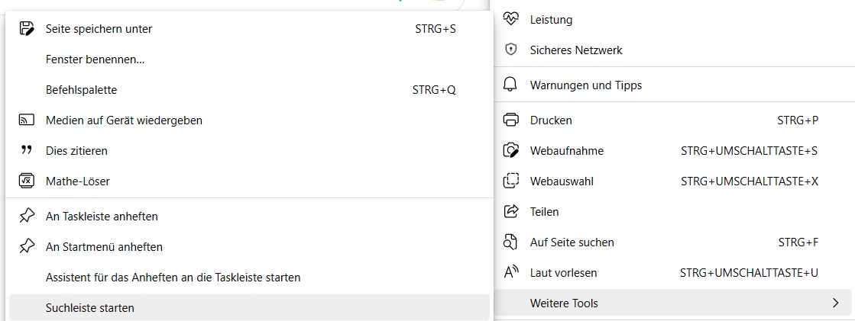855x321 pixels.
Task: Click the Webauswahl dashed selection icon
Action: (511, 181)
